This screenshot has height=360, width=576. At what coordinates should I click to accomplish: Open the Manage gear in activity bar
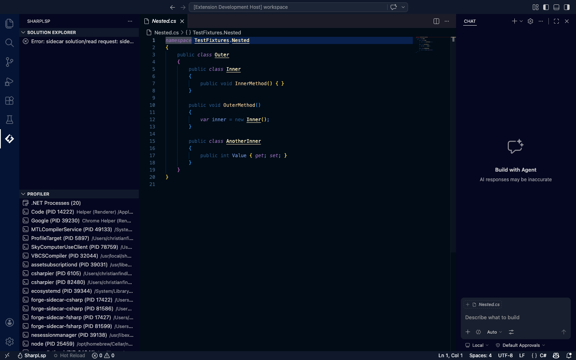coord(10,342)
